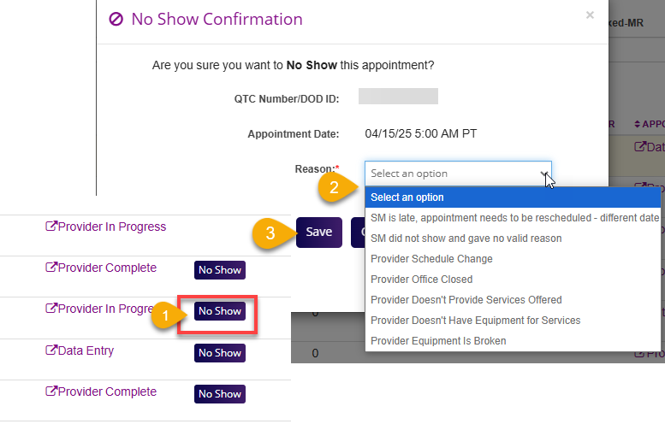Pick 'Provider Office Closed' option
This screenshot has height=424, width=665.
[421, 280]
